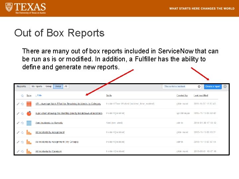
Task: Open the Alert Incidents by Severity report
Action: click(49, 123)
